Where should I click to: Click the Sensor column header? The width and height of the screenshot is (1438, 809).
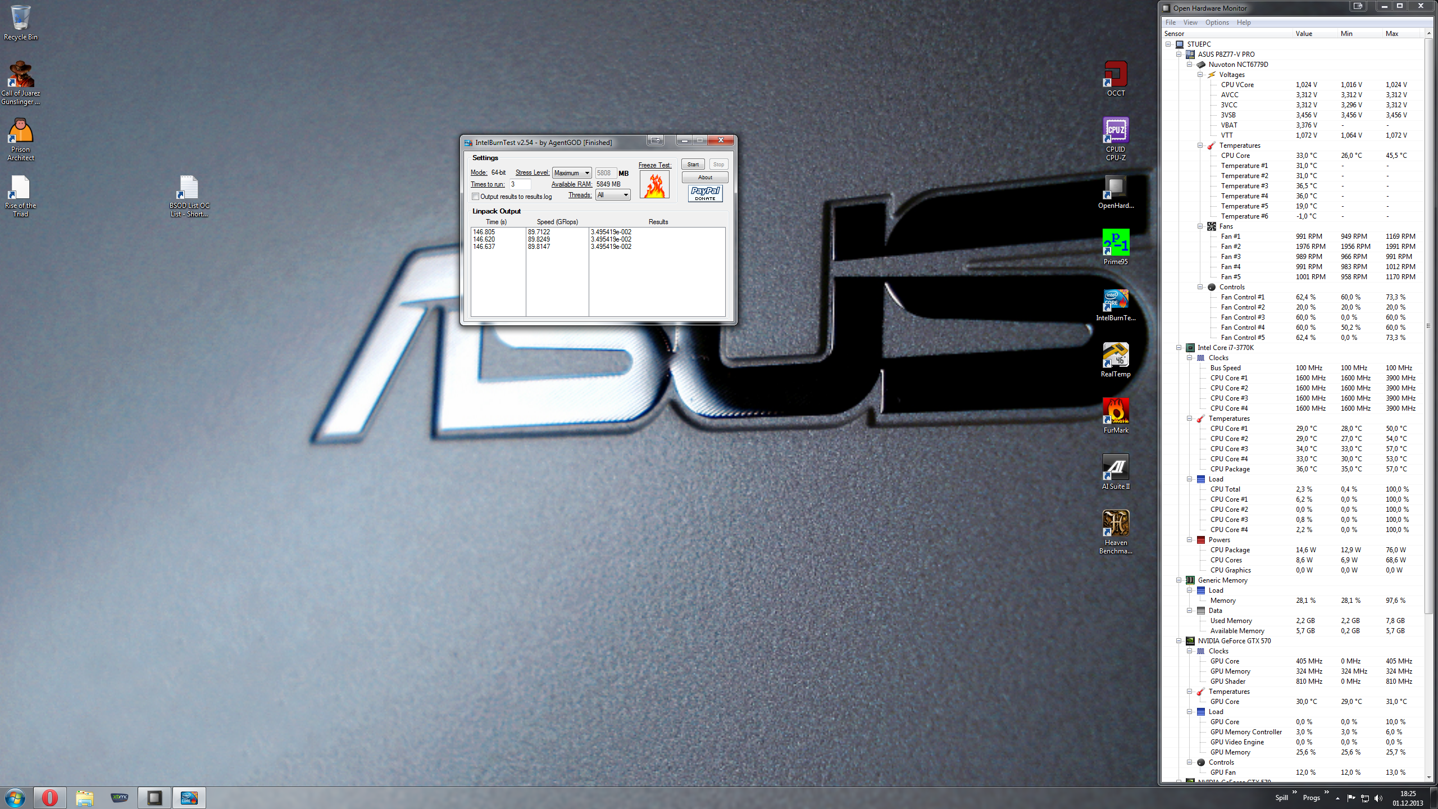click(1227, 34)
